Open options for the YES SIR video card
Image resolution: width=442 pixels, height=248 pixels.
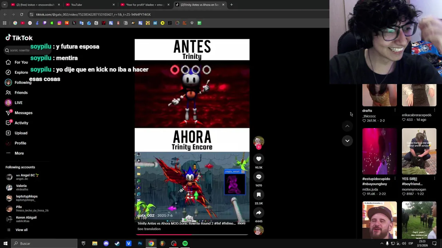[x=434, y=178]
